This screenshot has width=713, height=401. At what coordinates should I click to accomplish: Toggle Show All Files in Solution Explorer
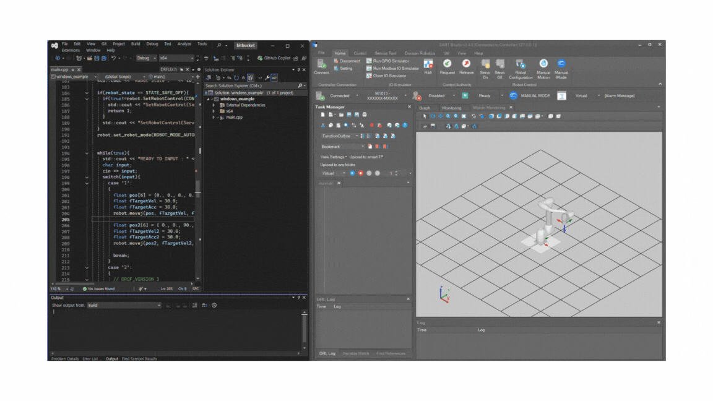pyautogui.click(x=251, y=78)
